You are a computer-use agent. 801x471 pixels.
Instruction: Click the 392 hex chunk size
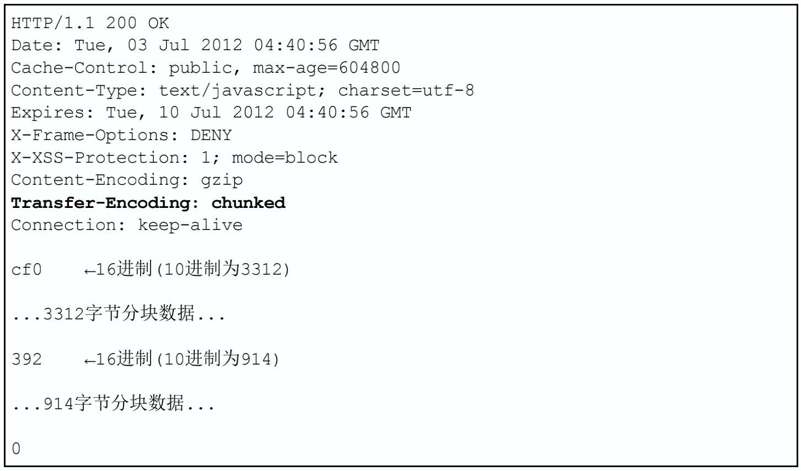tap(26, 360)
